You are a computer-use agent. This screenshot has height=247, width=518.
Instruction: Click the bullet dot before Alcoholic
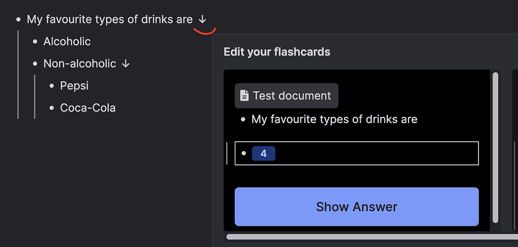(35, 42)
